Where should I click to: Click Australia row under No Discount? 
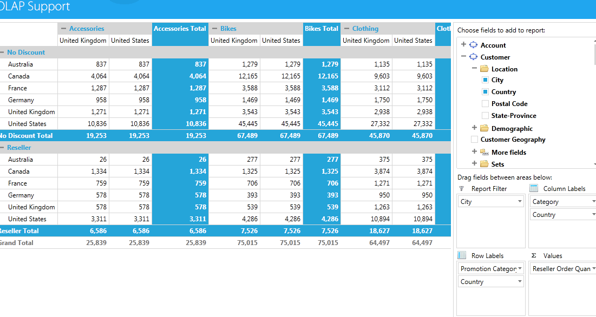pos(29,64)
